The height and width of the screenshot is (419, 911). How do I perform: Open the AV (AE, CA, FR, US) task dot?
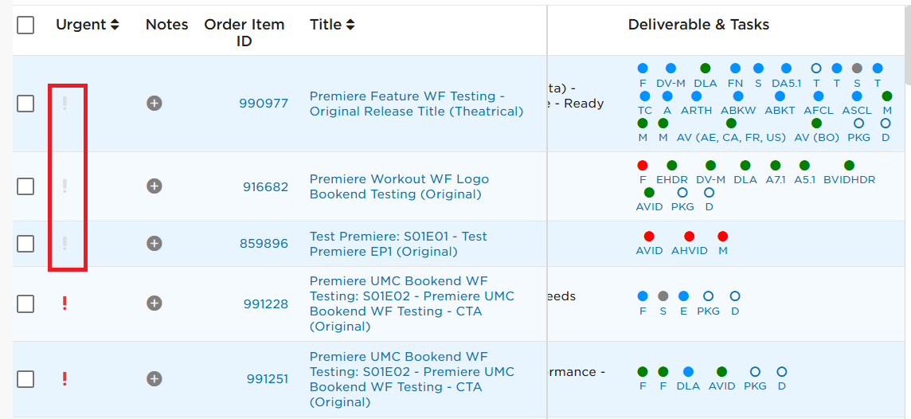(731, 123)
